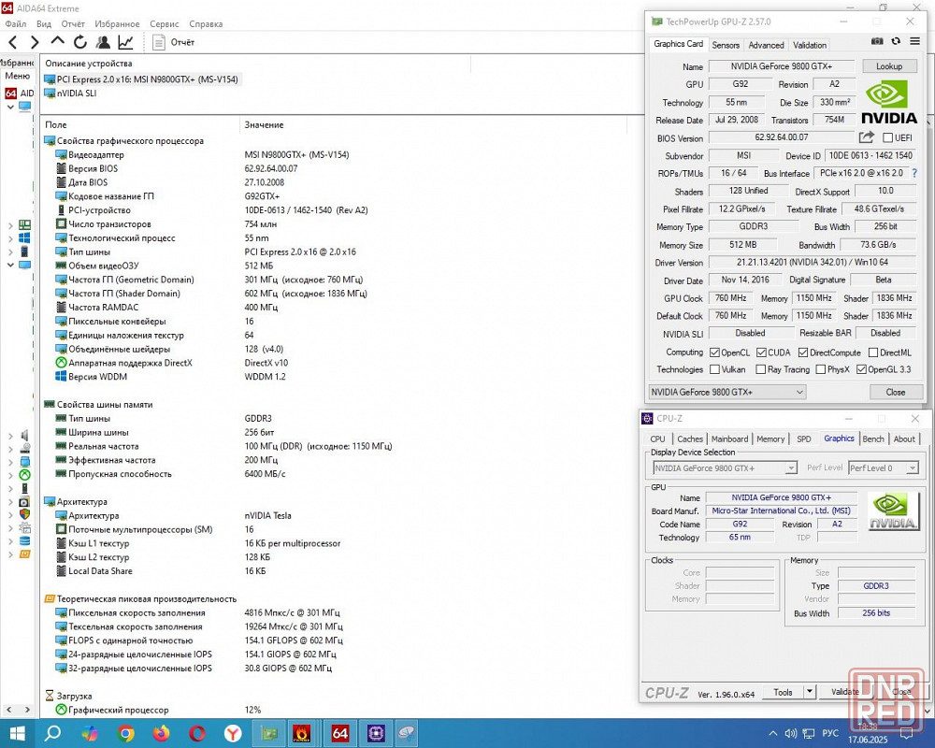Launch Opera from the taskbar
Screen dimensions: 935x748
[x=196, y=733]
